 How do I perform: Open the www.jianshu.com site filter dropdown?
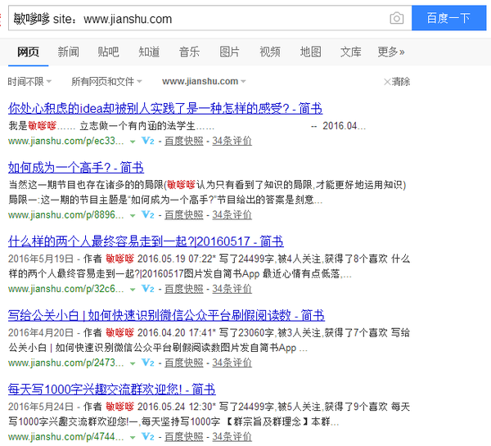click(x=204, y=82)
